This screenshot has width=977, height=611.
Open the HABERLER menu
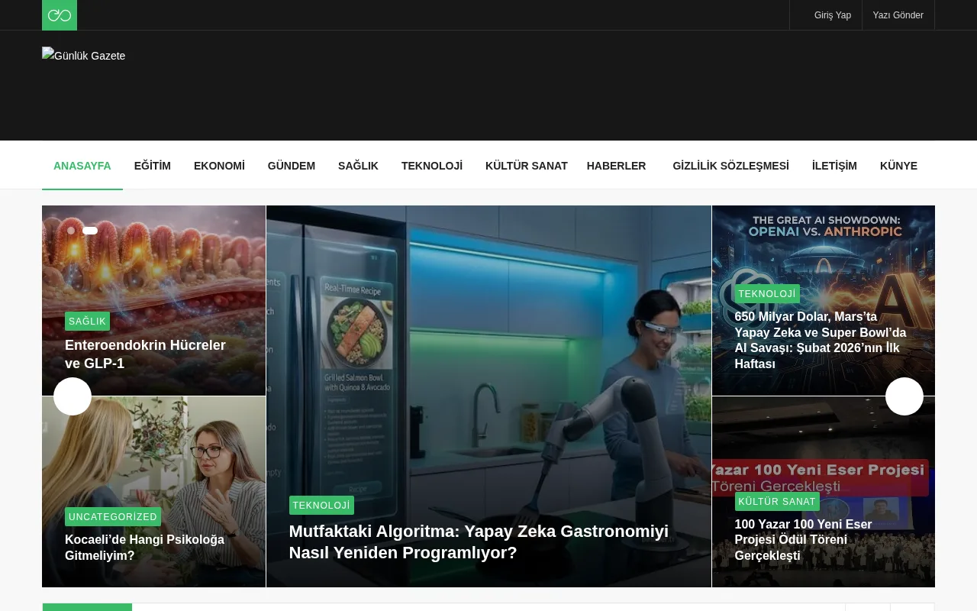coord(616,166)
